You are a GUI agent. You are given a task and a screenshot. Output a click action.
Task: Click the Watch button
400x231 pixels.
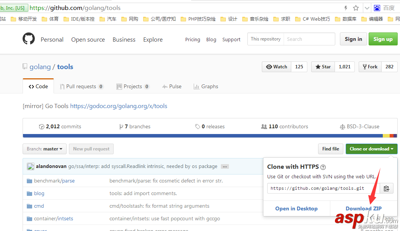(x=276, y=67)
